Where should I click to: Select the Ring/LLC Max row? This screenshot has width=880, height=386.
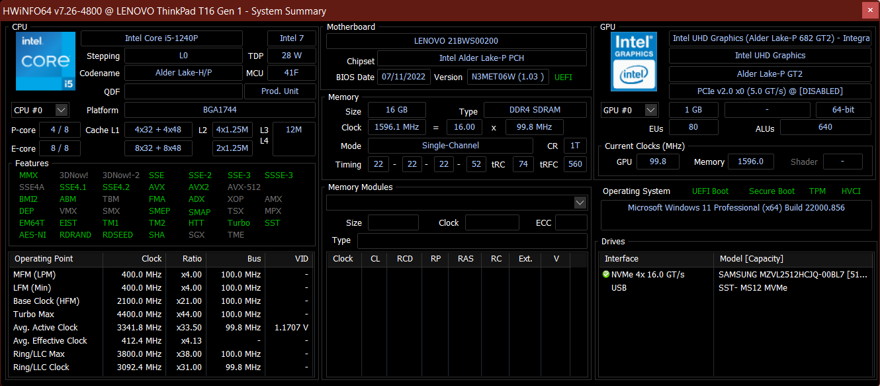pos(161,354)
